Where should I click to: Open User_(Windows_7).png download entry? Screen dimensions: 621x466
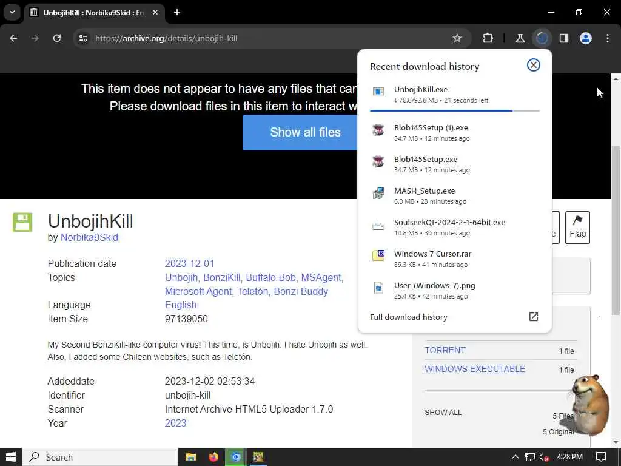(455, 291)
